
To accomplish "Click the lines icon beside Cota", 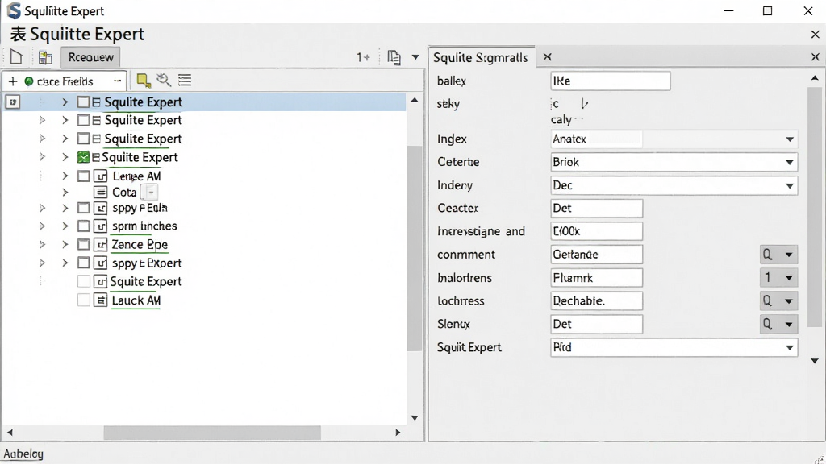I will click(x=101, y=192).
